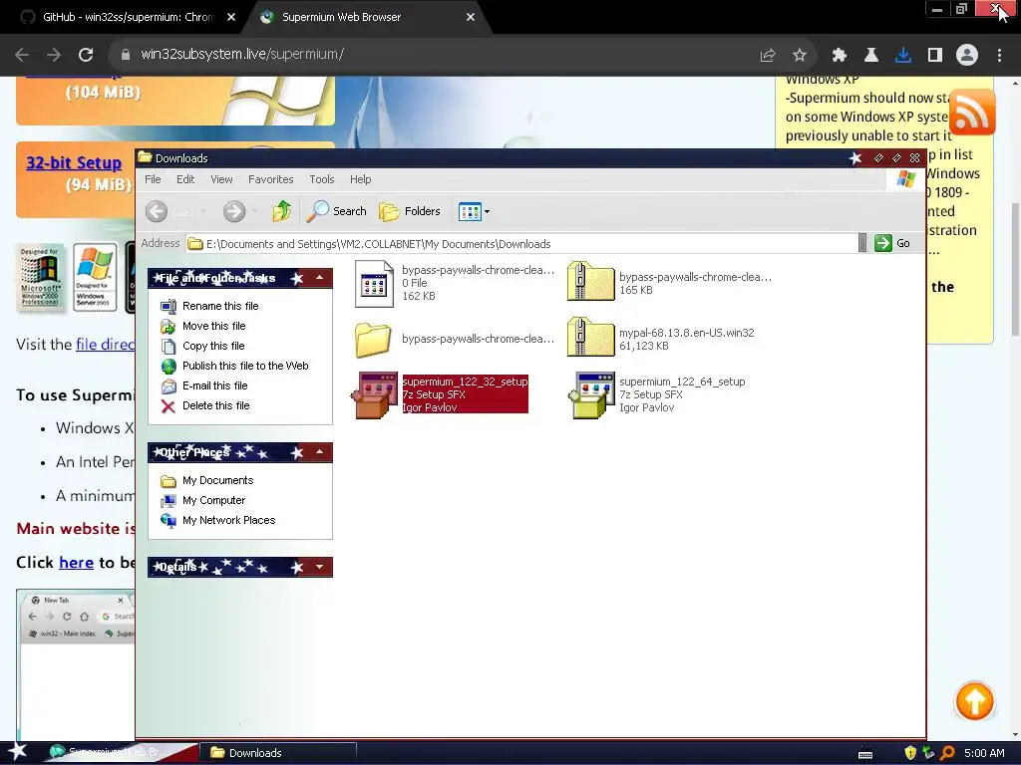Click Rename this file task

click(x=220, y=306)
